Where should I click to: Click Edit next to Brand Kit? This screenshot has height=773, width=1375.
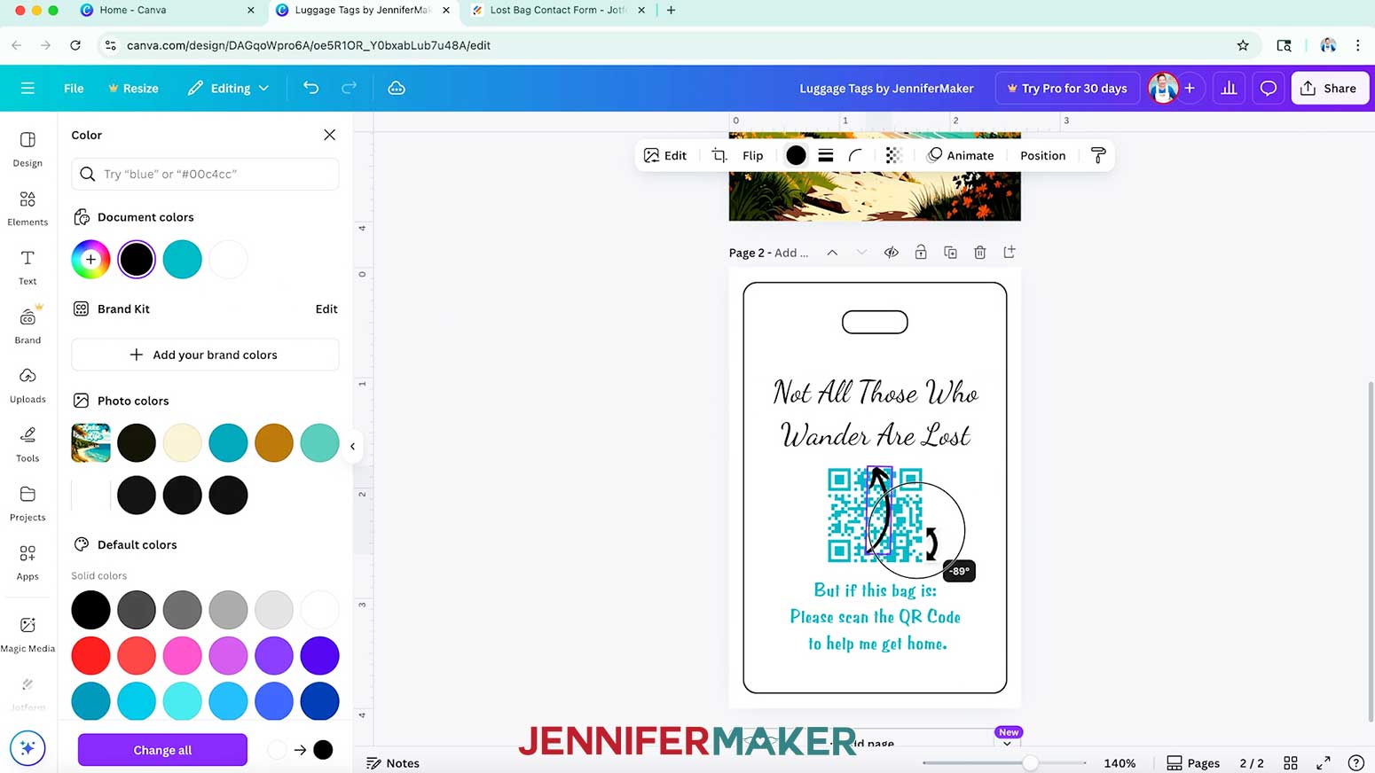click(326, 308)
